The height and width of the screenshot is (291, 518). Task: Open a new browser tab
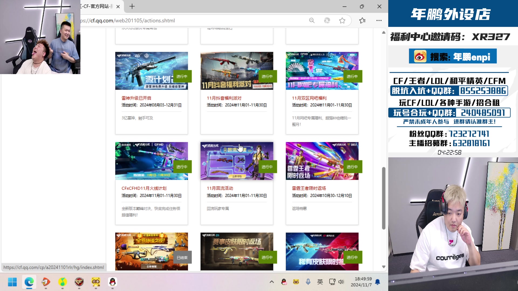click(132, 6)
